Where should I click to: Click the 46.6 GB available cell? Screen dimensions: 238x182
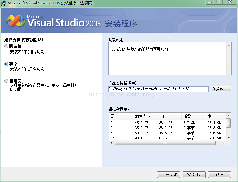(166, 133)
